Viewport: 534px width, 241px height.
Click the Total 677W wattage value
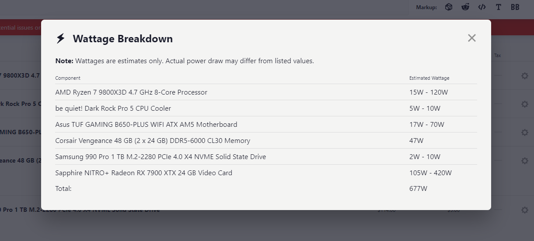pos(418,189)
